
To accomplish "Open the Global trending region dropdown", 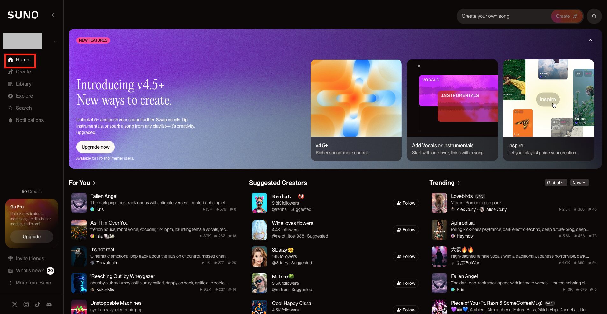I will pyautogui.click(x=555, y=183).
